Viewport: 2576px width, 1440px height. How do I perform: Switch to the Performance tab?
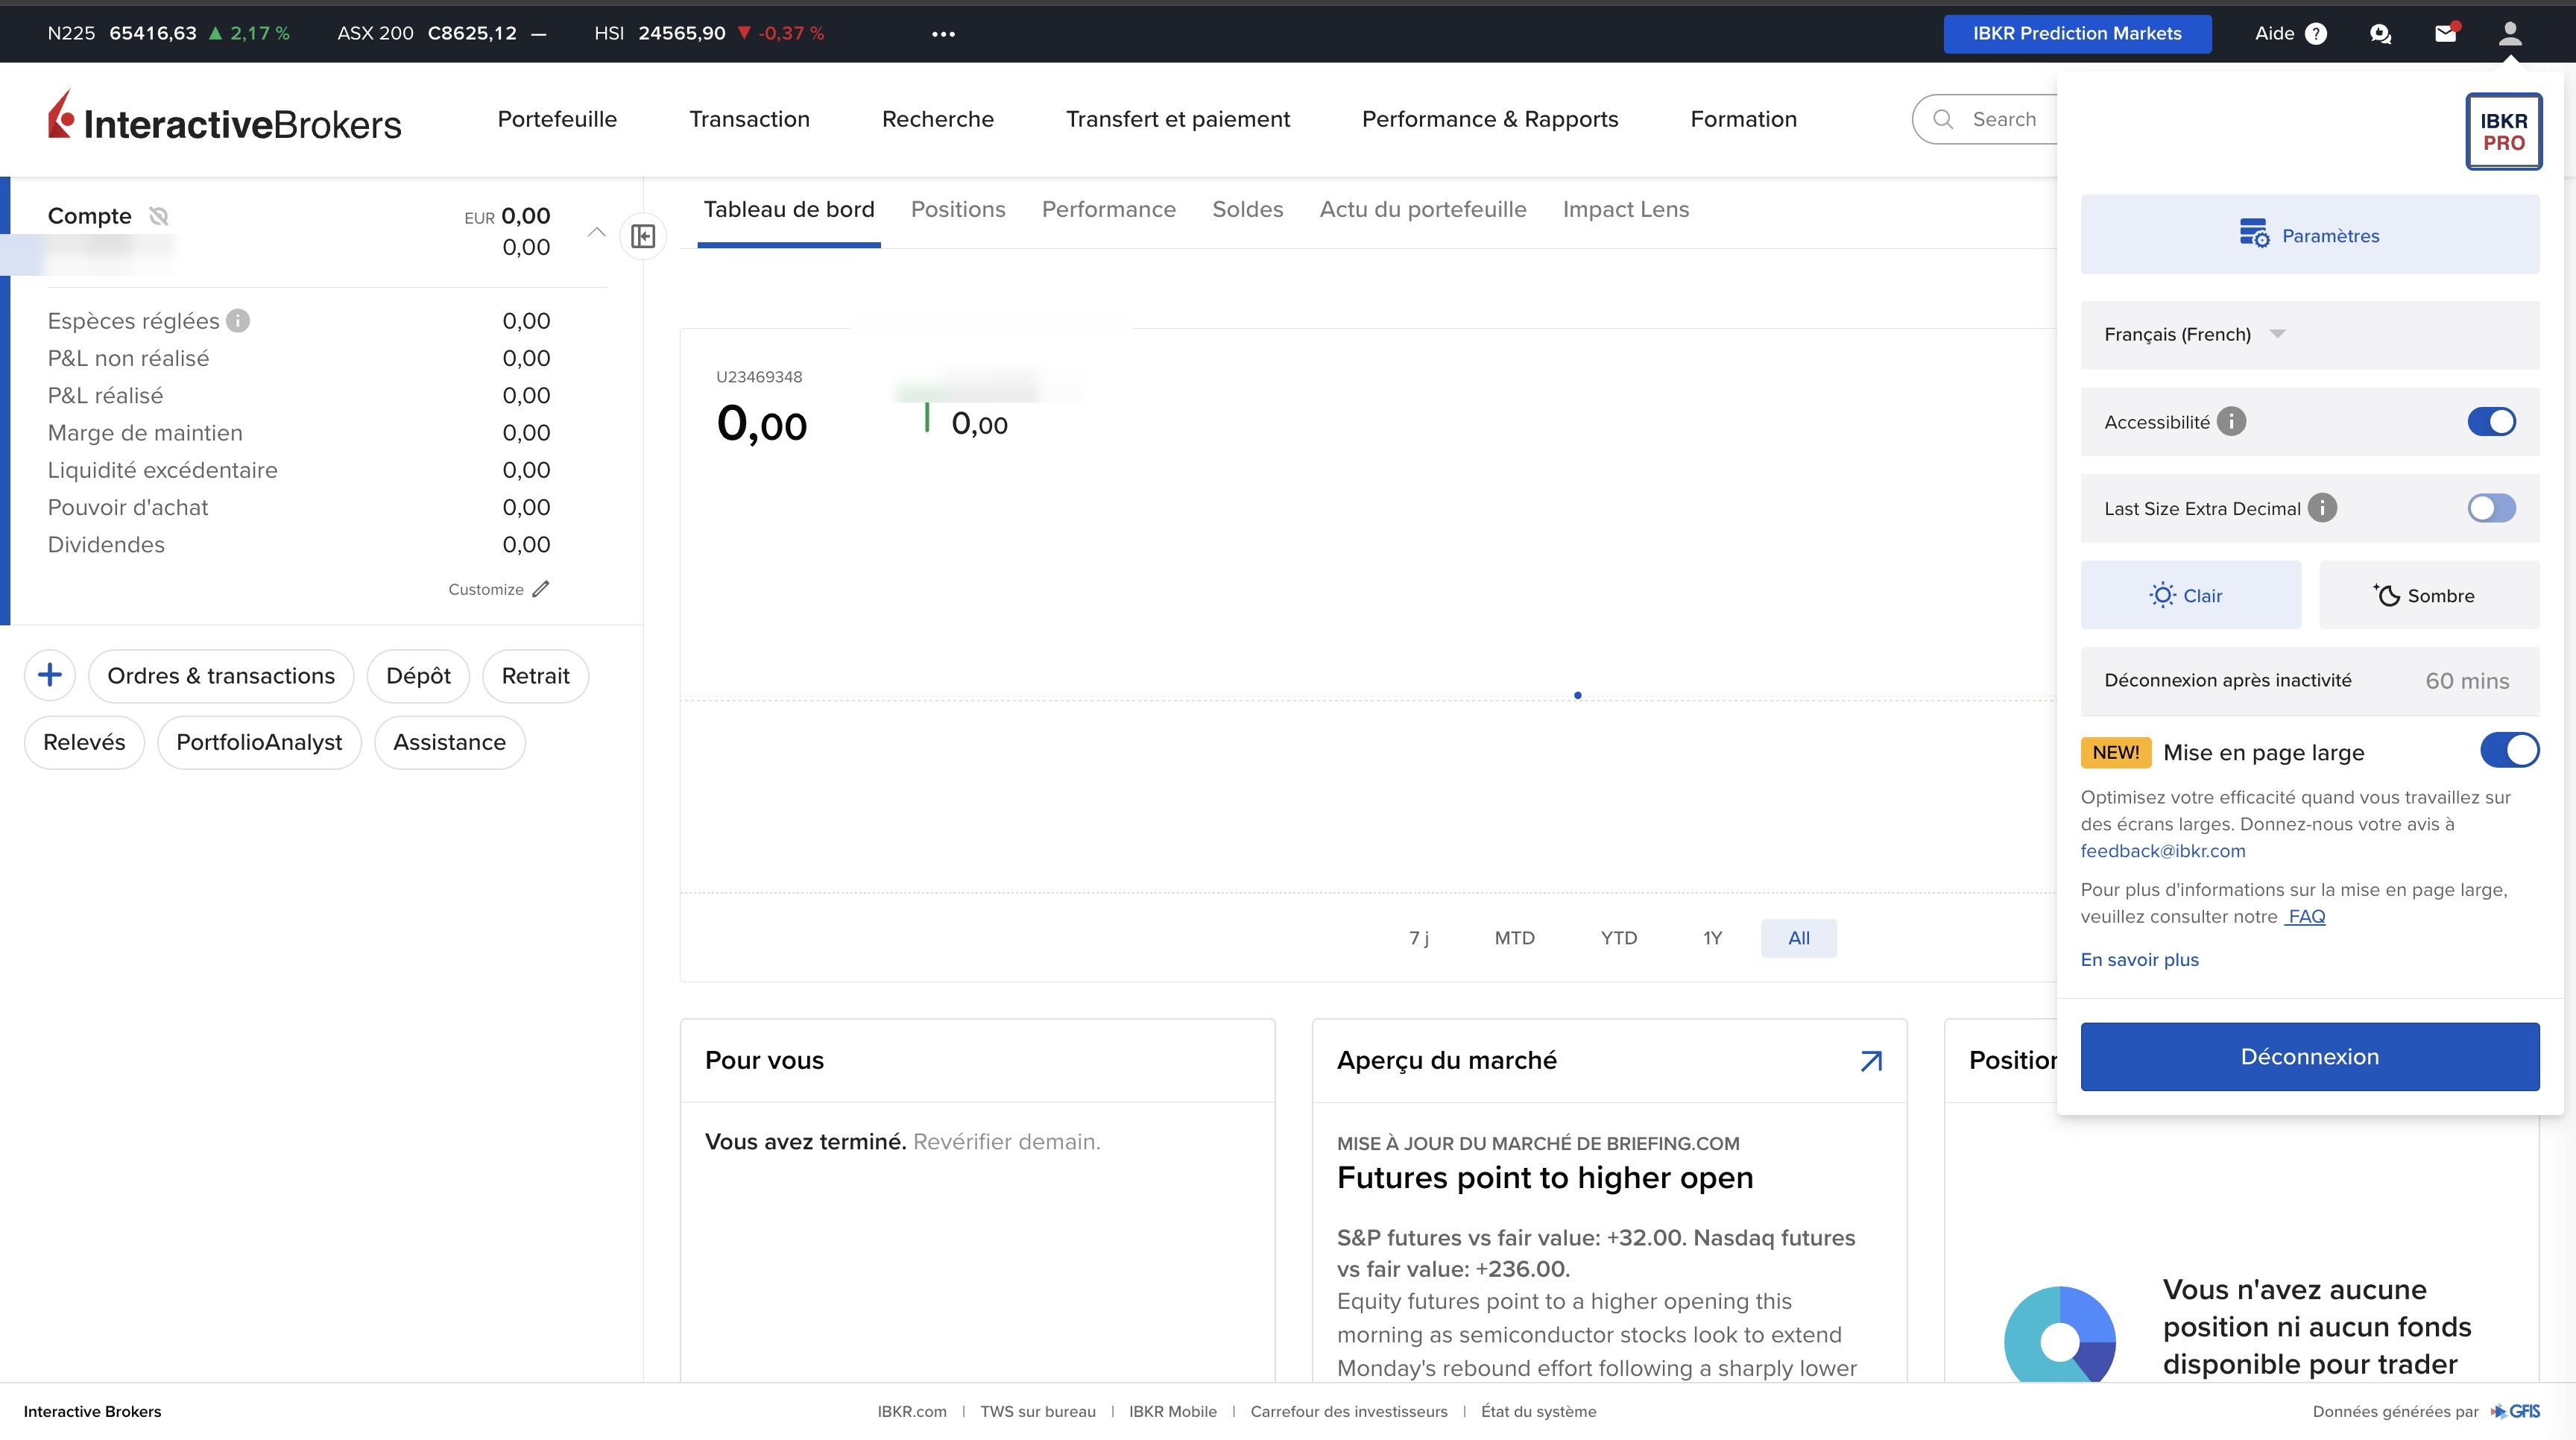coord(1108,209)
